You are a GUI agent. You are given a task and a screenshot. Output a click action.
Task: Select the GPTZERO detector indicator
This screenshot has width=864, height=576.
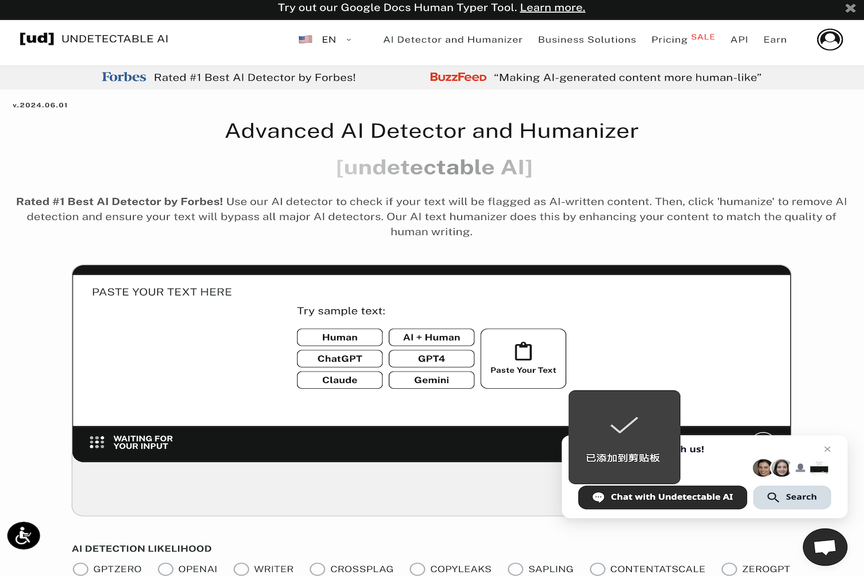tap(81, 569)
